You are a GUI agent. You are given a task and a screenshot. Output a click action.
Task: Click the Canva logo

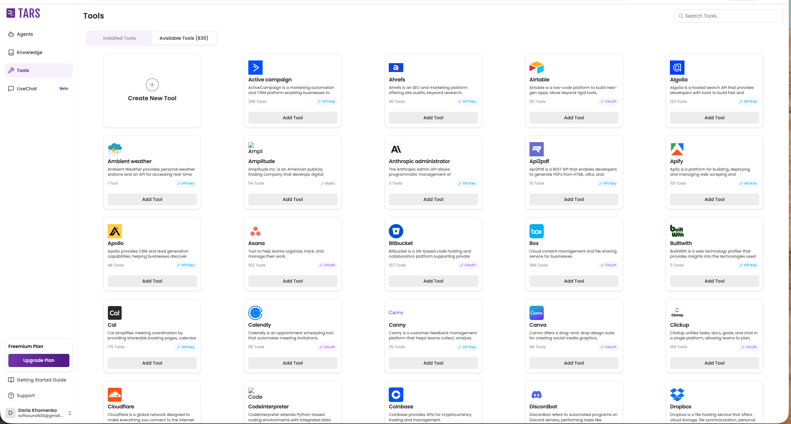536,313
